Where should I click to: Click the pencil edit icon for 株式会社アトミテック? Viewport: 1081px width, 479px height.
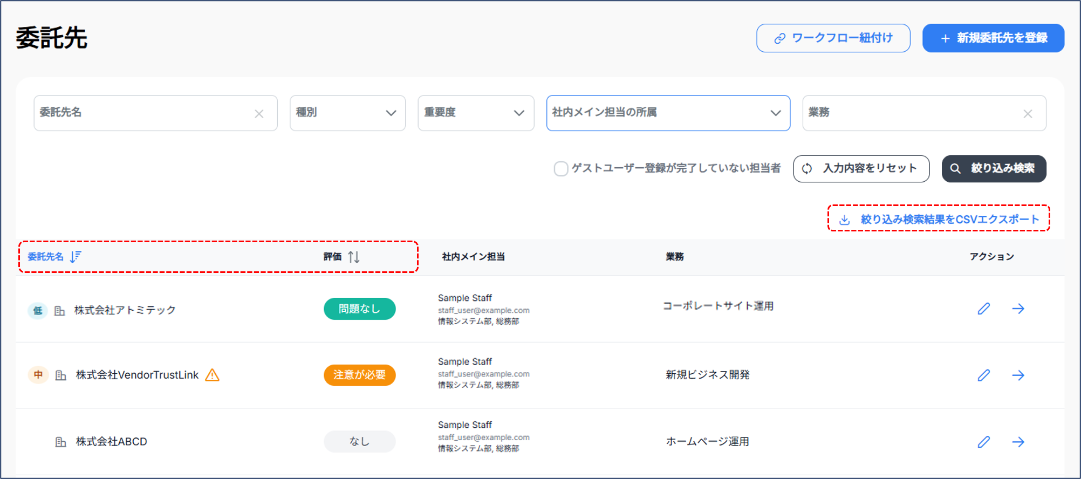click(983, 309)
